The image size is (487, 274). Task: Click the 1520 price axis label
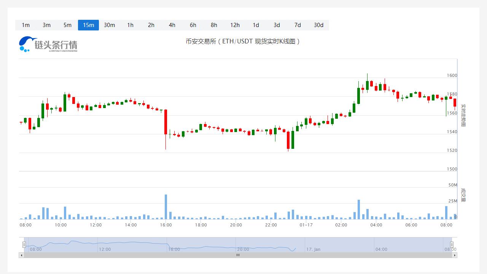pyautogui.click(x=452, y=150)
